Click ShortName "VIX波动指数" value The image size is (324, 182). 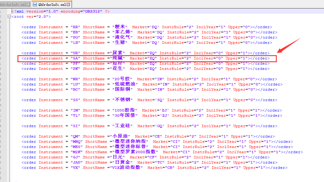coord(126,167)
